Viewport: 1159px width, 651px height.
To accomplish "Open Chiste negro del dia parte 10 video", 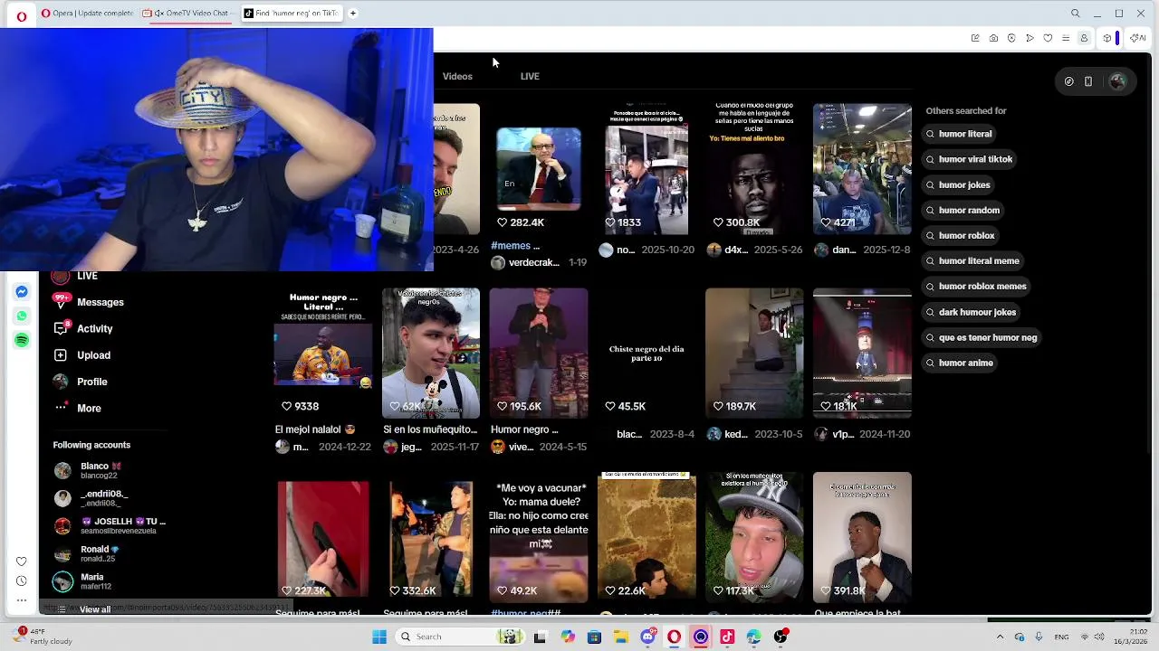I will [646, 354].
